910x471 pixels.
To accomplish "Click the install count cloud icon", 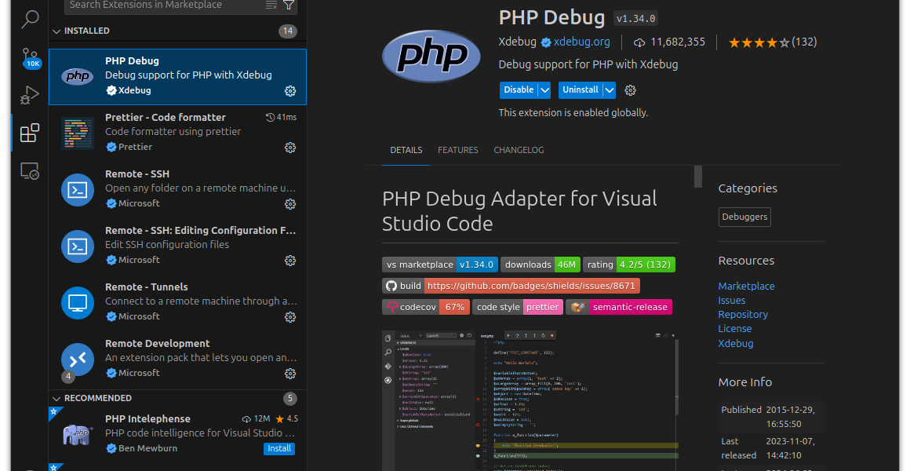I will point(639,42).
